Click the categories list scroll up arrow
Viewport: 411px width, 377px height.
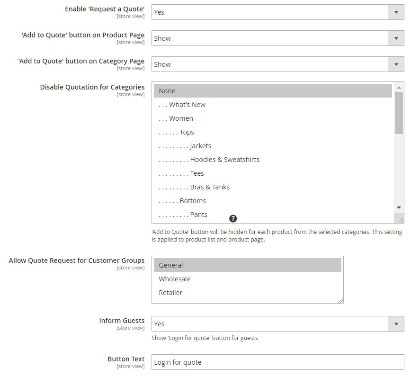tap(399, 87)
